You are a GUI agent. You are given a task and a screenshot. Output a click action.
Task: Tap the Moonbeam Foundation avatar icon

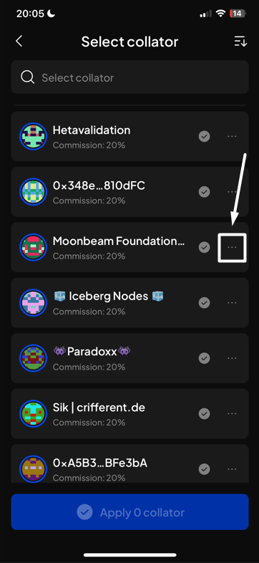coord(33,247)
